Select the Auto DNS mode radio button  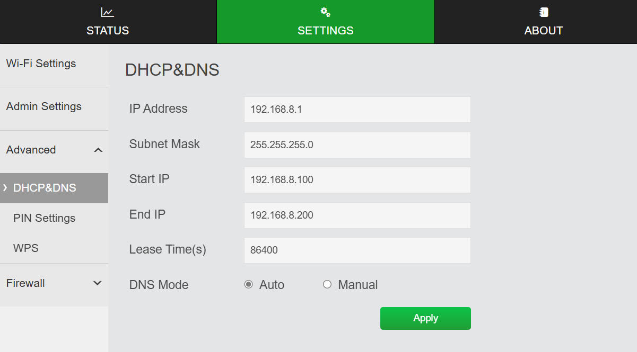pos(248,285)
